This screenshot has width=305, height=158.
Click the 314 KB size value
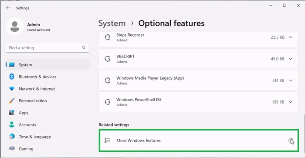(x=278, y=80)
